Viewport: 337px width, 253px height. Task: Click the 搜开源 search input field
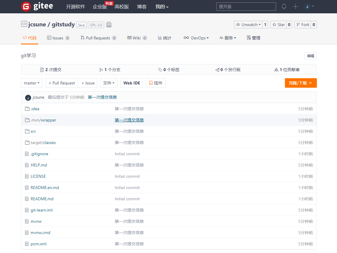pyautogui.click(x=246, y=7)
